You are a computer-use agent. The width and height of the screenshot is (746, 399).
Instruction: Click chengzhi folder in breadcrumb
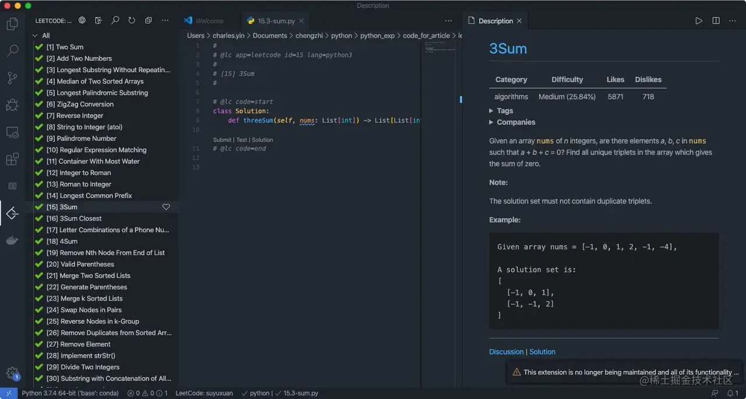(309, 35)
